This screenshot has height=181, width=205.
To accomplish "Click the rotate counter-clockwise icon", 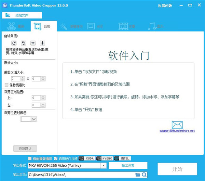I will pyautogui.click(x=24, y=43).
